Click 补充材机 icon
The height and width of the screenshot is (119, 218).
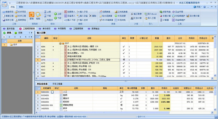pos(116,20)
